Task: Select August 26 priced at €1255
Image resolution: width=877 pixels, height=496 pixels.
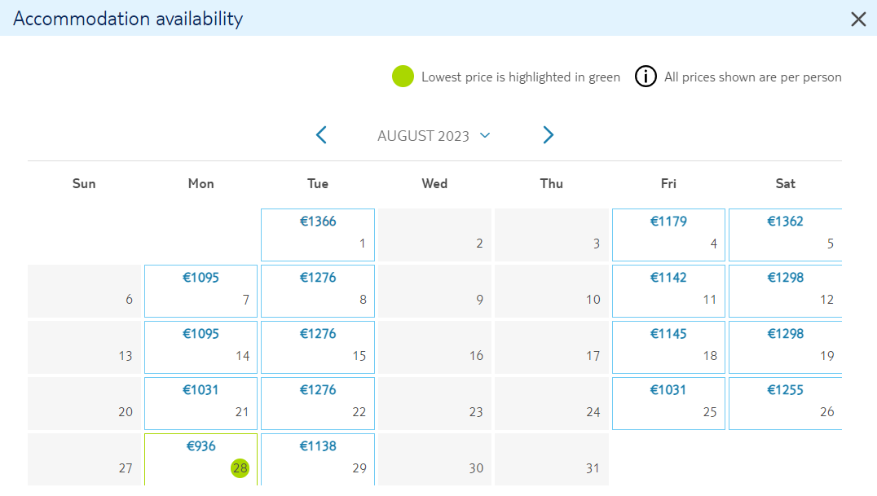Action: (x=785, y=404)
